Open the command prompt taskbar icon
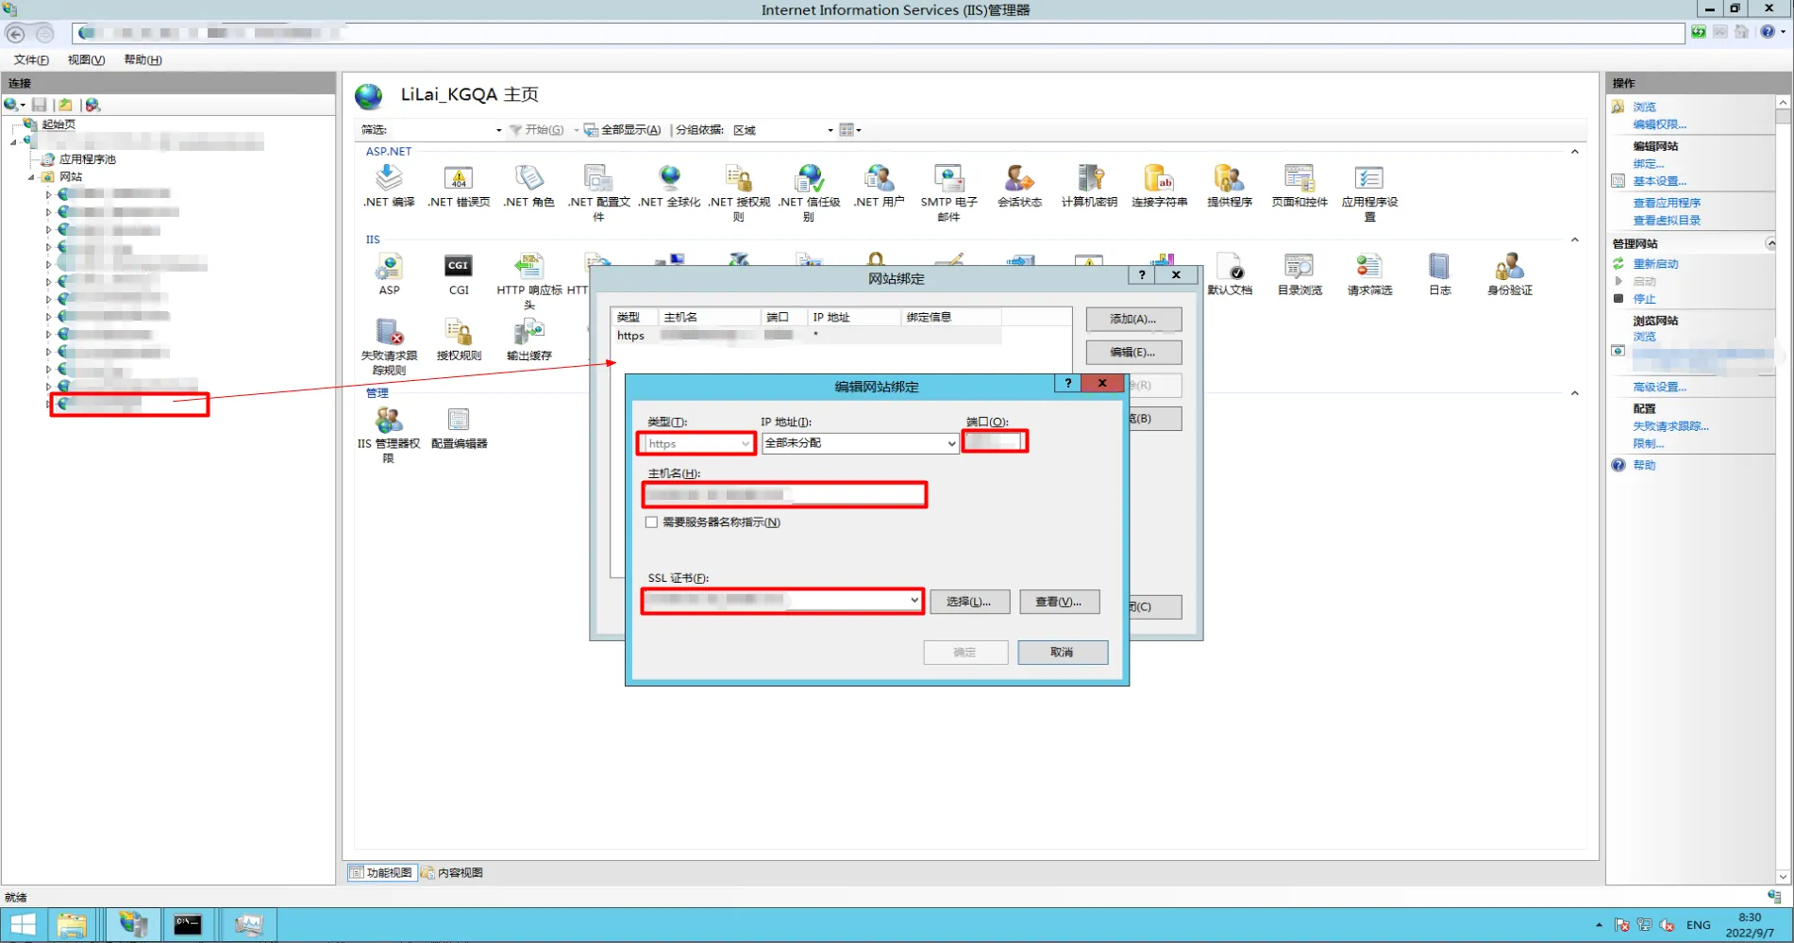1794x943 pixels. [x=188, y=925]
